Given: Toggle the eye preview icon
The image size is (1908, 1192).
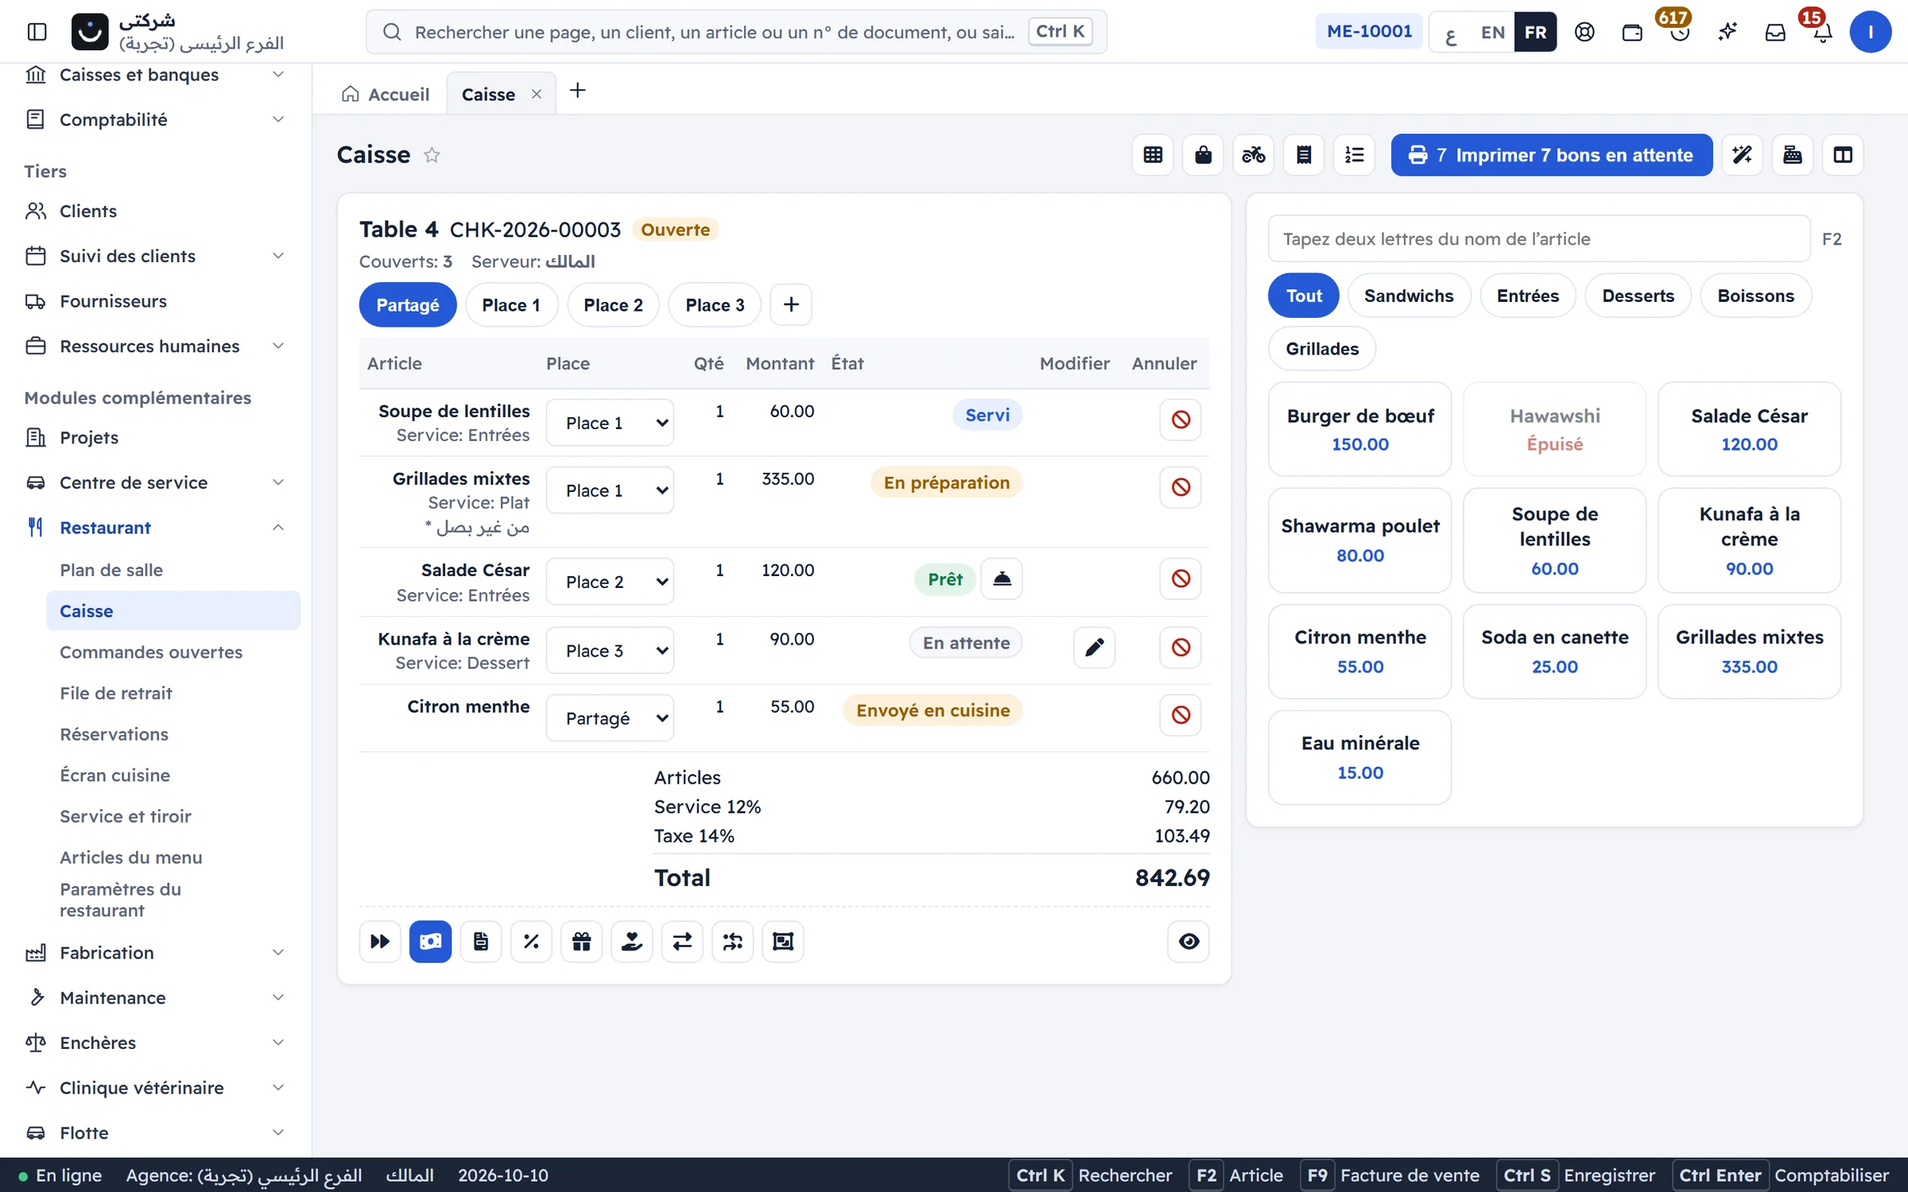Looking at the screenshot, I should [1189, 942].
